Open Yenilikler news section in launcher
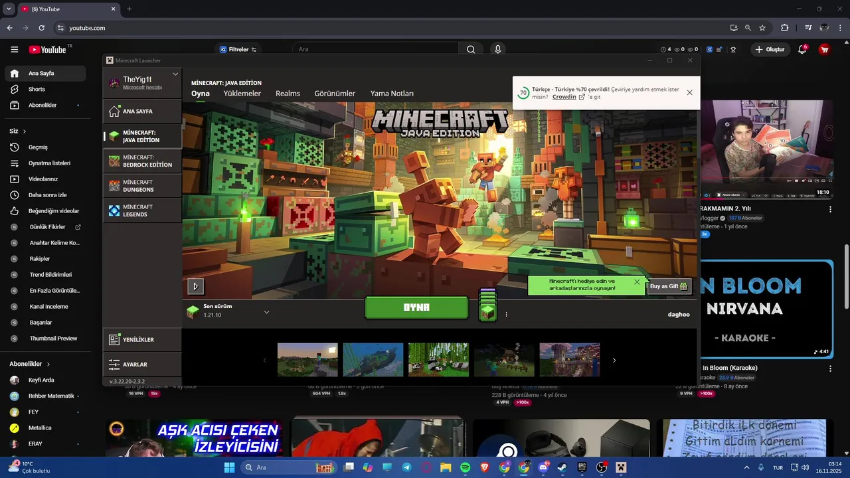Viewport: 850px width, 478px height. pyautogui.click(x=142, y=339)
